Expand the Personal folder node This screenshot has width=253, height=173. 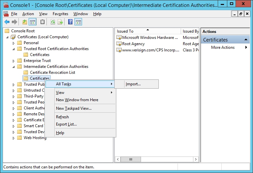coord(14,43)
